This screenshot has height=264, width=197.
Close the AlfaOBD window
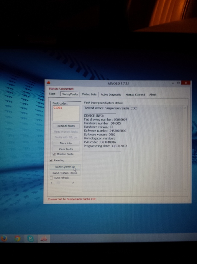(186, 83)
